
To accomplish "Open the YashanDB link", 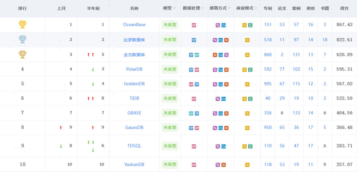I will coord(134,164).
